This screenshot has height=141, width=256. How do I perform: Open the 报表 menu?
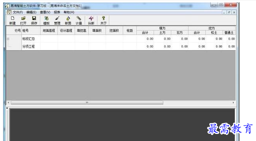[x=57, y=12]
